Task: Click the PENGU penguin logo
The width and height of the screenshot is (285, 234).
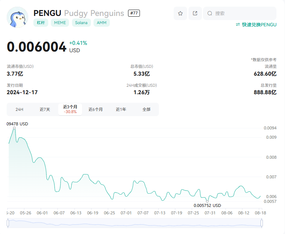Action: pos(17,17)
